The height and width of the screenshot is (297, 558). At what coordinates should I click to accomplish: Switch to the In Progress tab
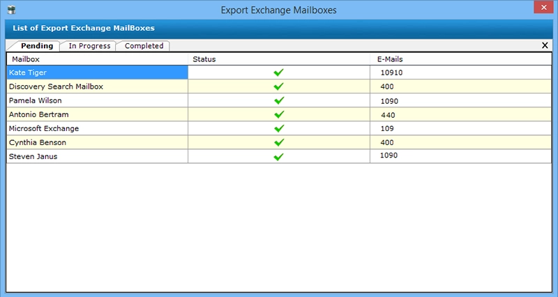89,46
